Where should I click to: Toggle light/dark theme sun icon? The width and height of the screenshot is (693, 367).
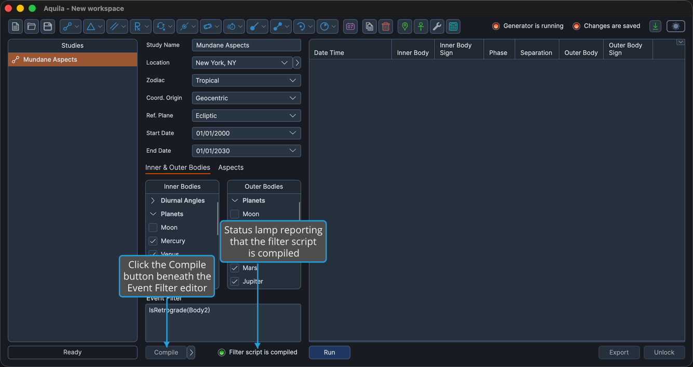point(676,26)
